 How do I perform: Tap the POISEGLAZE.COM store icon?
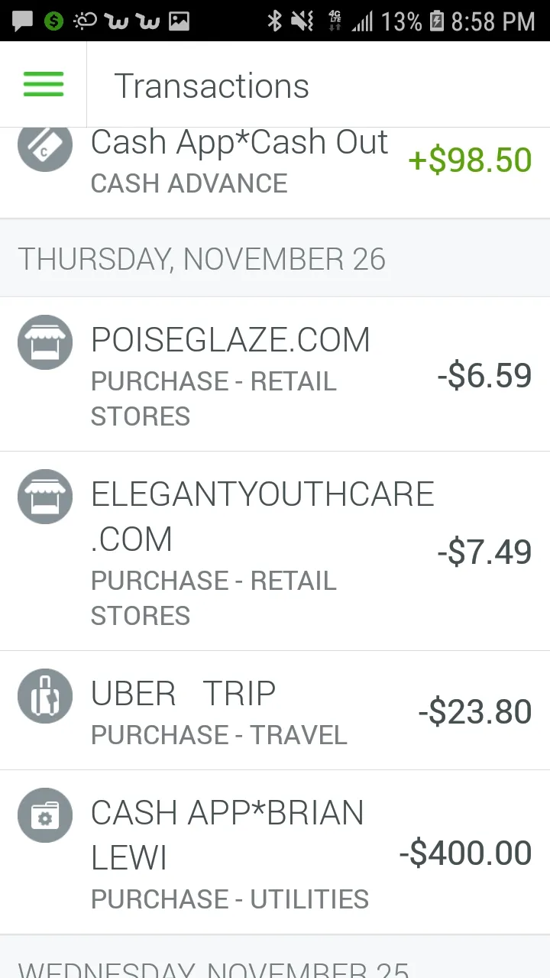[x=45, y=342]
